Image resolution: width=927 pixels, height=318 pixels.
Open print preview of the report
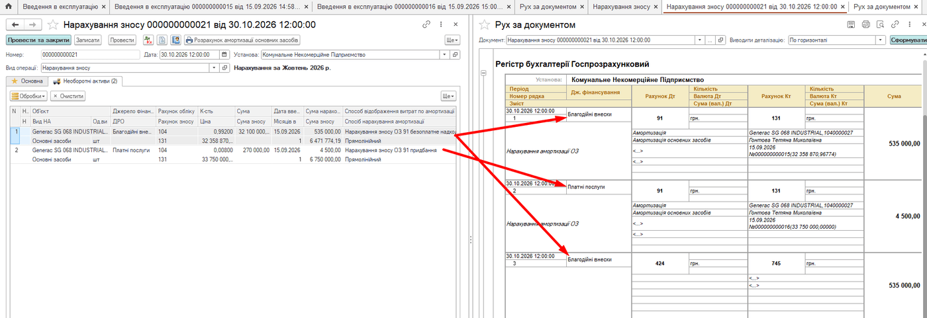point(880,25)
